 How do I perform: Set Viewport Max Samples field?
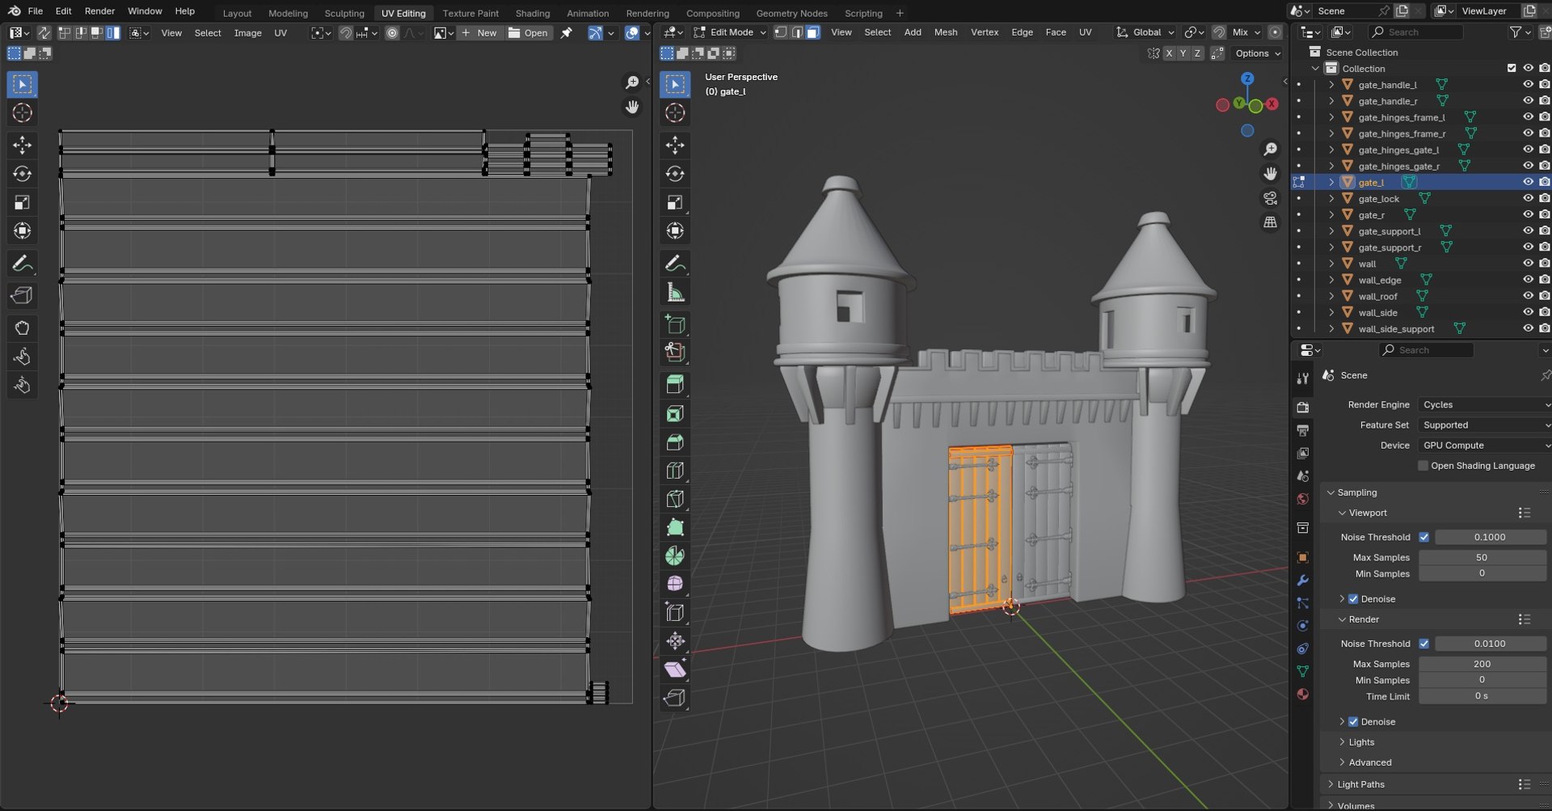click(x=1482, y=557)
